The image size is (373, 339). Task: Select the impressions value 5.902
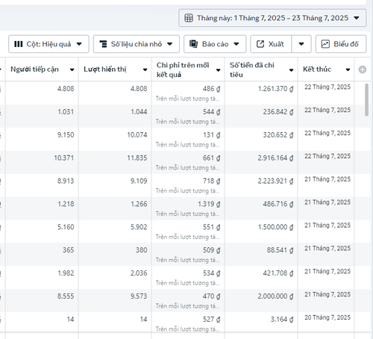[x=139, y=227]
